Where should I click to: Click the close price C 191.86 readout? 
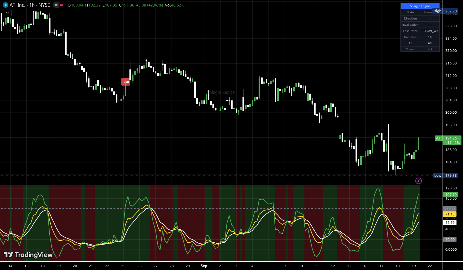coord(127,5)
